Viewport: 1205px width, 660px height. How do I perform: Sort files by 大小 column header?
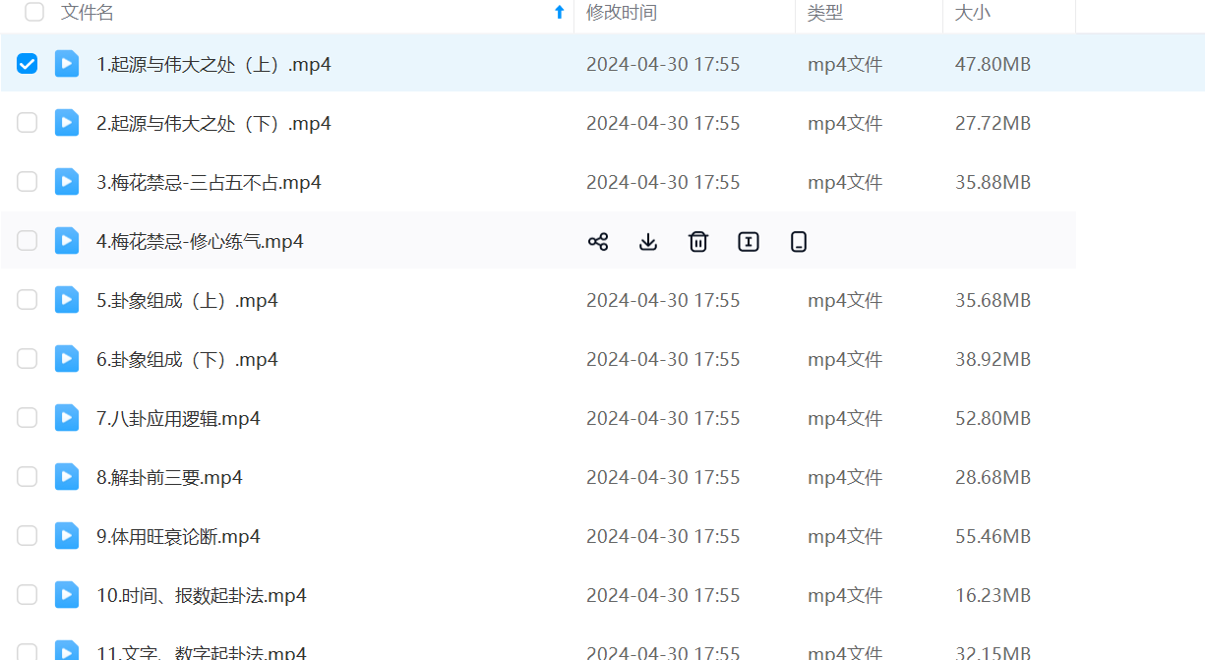[x=972, y=13]
